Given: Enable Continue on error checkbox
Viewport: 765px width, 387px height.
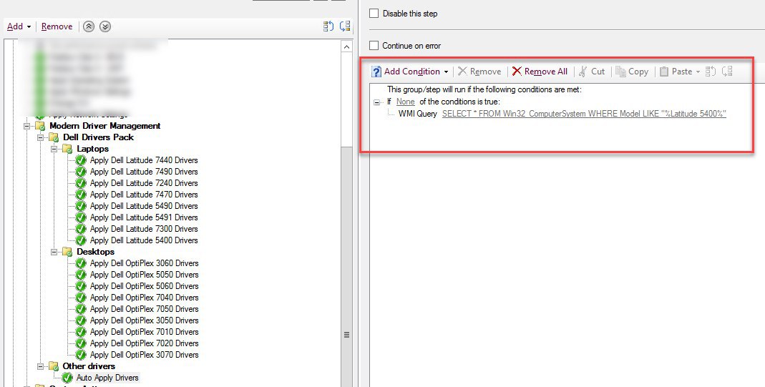Looking at the screenshot, I should (374, 46).
